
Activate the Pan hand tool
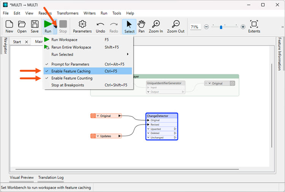pos(141,24)
